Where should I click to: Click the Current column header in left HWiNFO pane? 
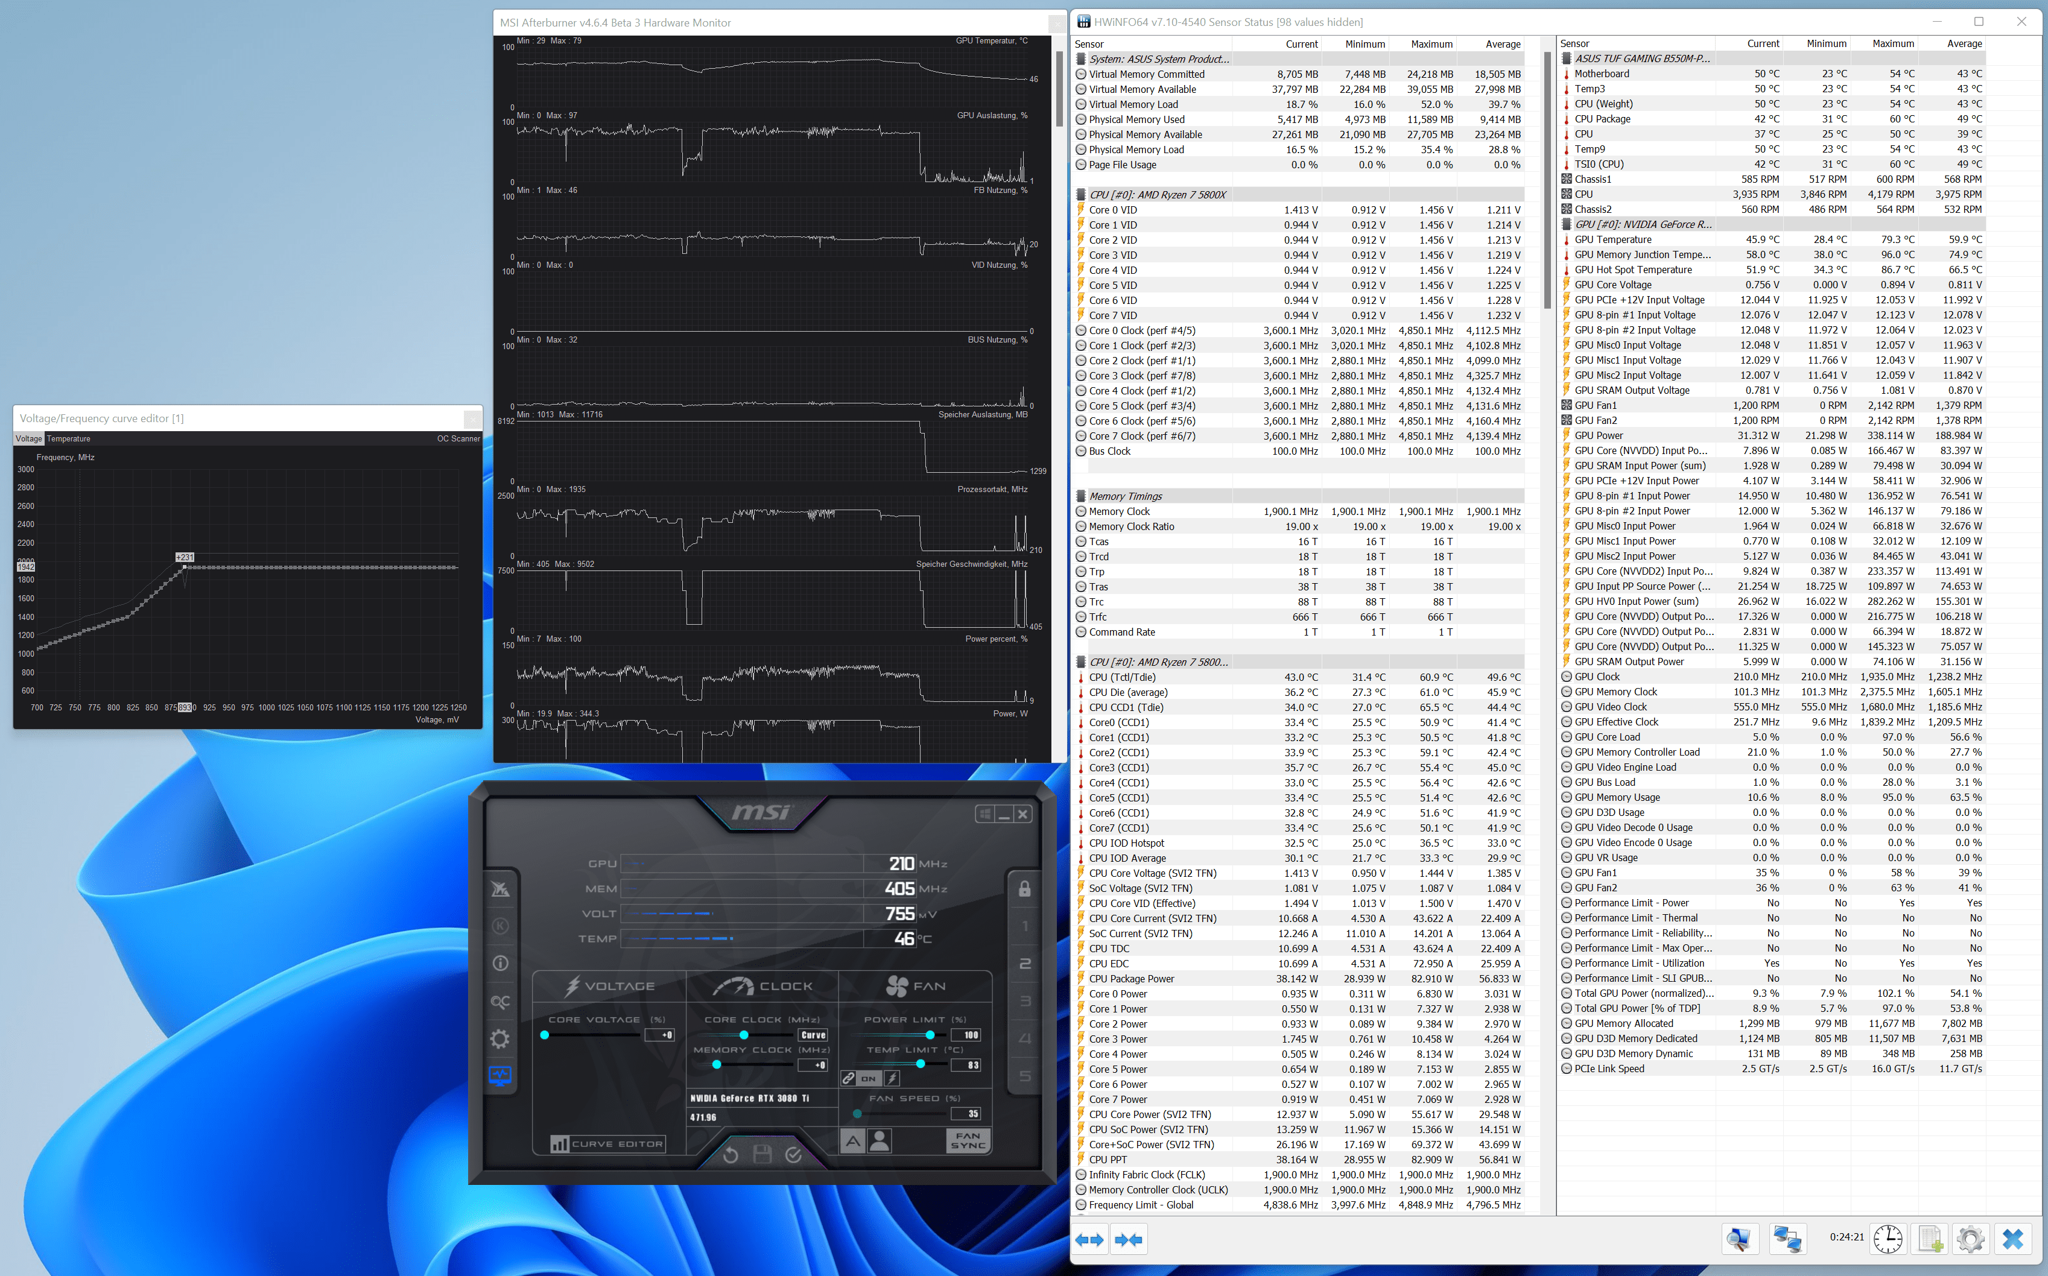1301,44
